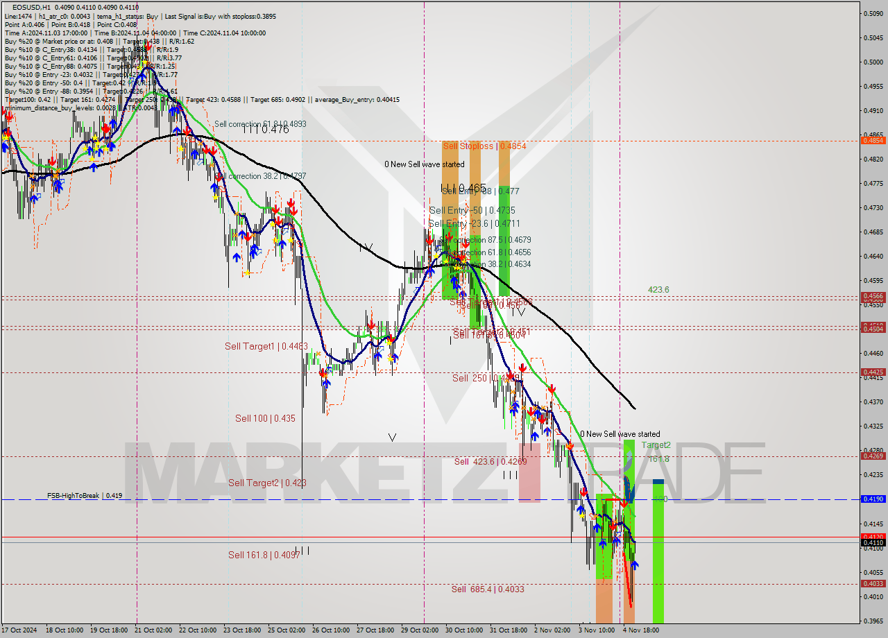Screen dimensions: 888x638
Task: Select the 'Sell Stoploss | 0.4854' label
Action: [484, 146]
